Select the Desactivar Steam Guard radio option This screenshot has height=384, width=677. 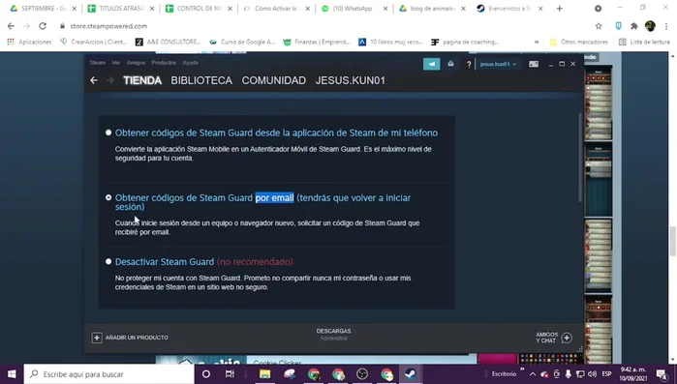108,261
